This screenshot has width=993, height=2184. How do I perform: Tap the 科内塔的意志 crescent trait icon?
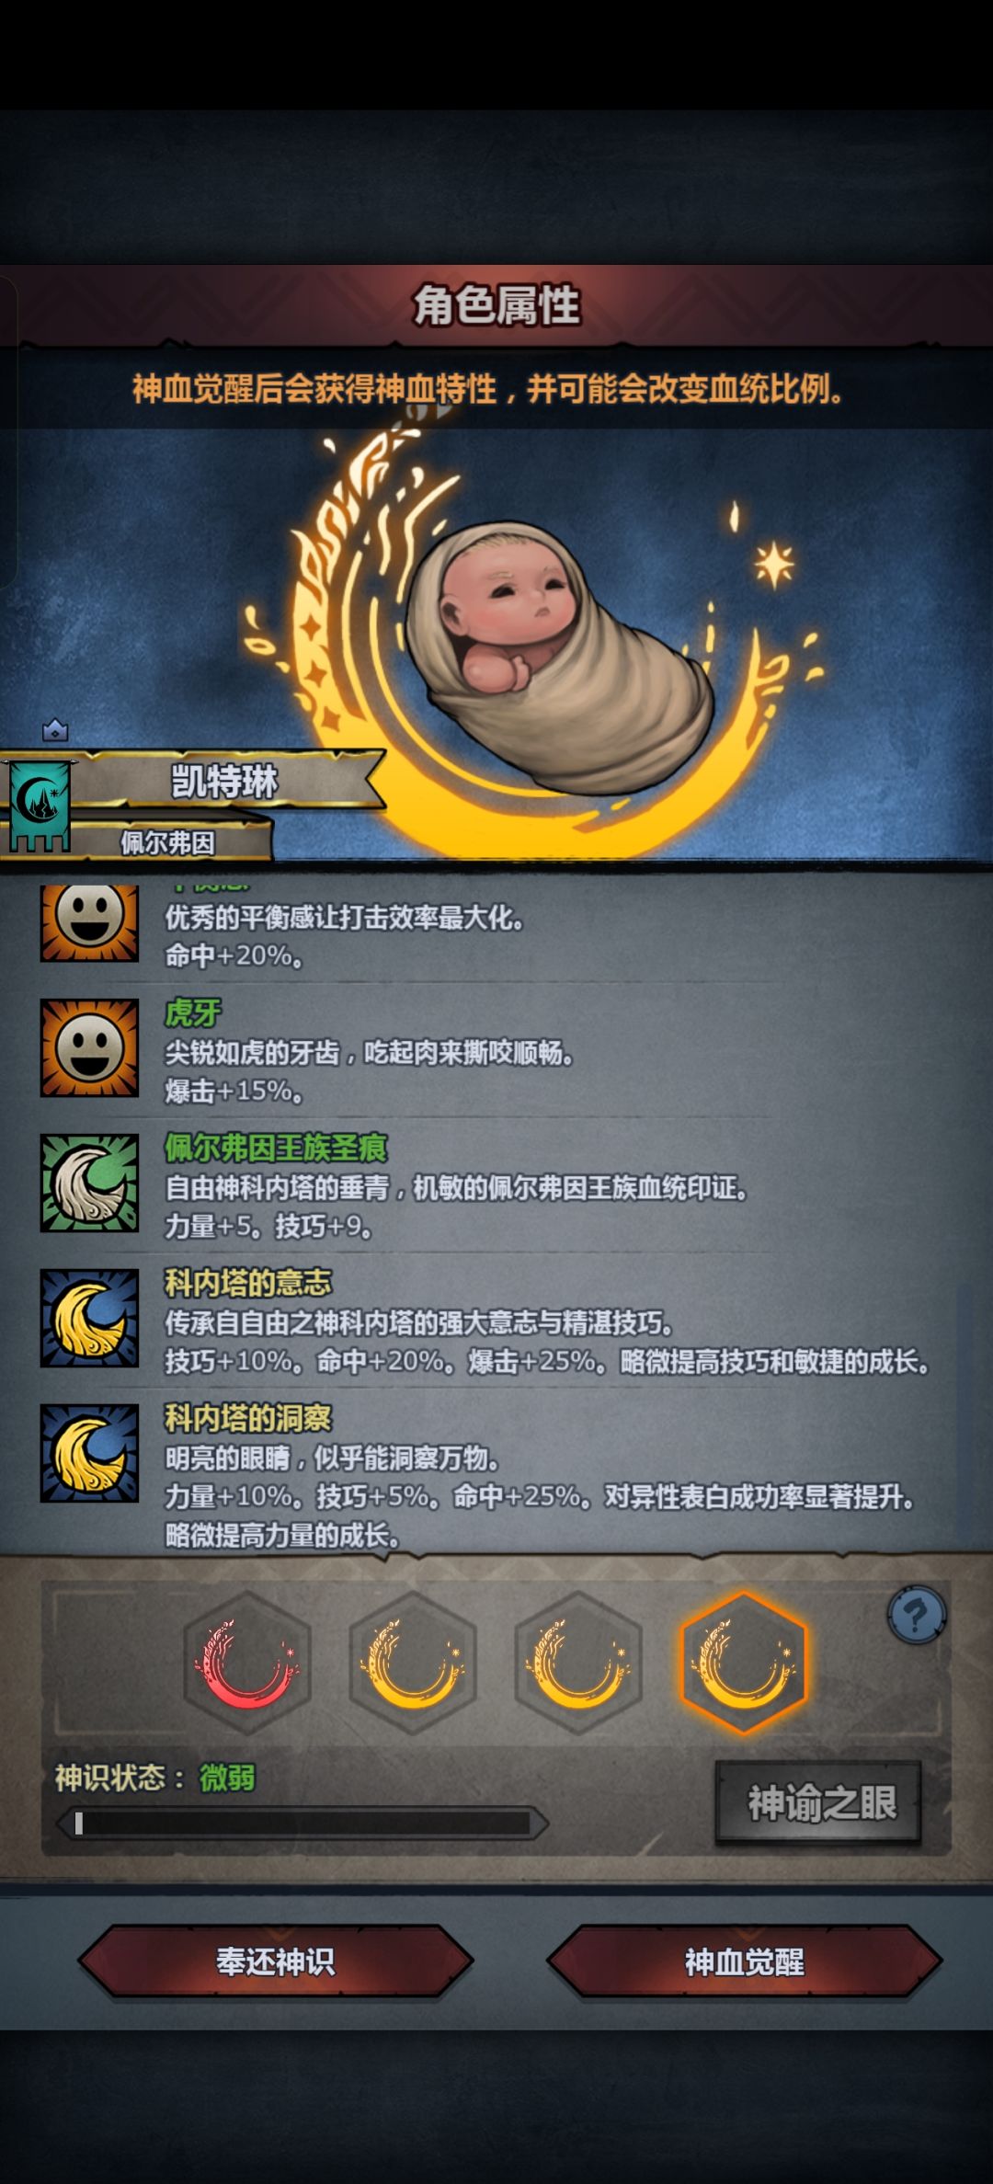click(x=89, y=1318)
